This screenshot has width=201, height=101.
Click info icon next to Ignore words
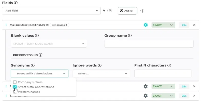[99, 65]
